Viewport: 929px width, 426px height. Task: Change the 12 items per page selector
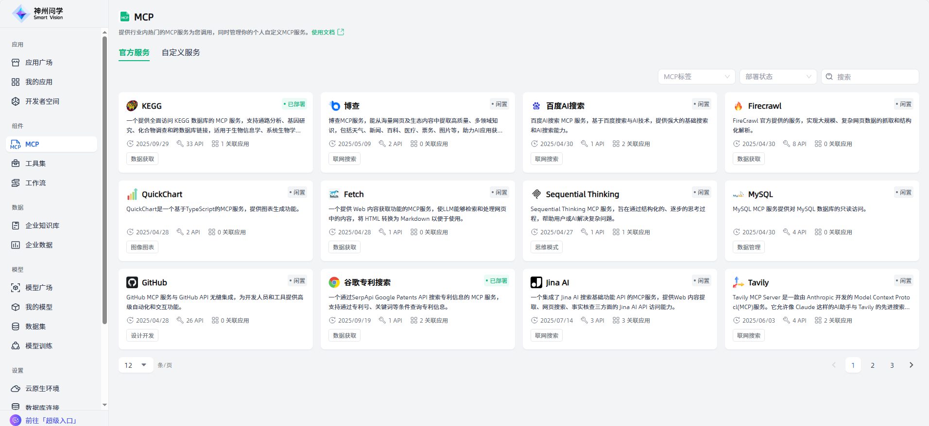tap(136, 365)
